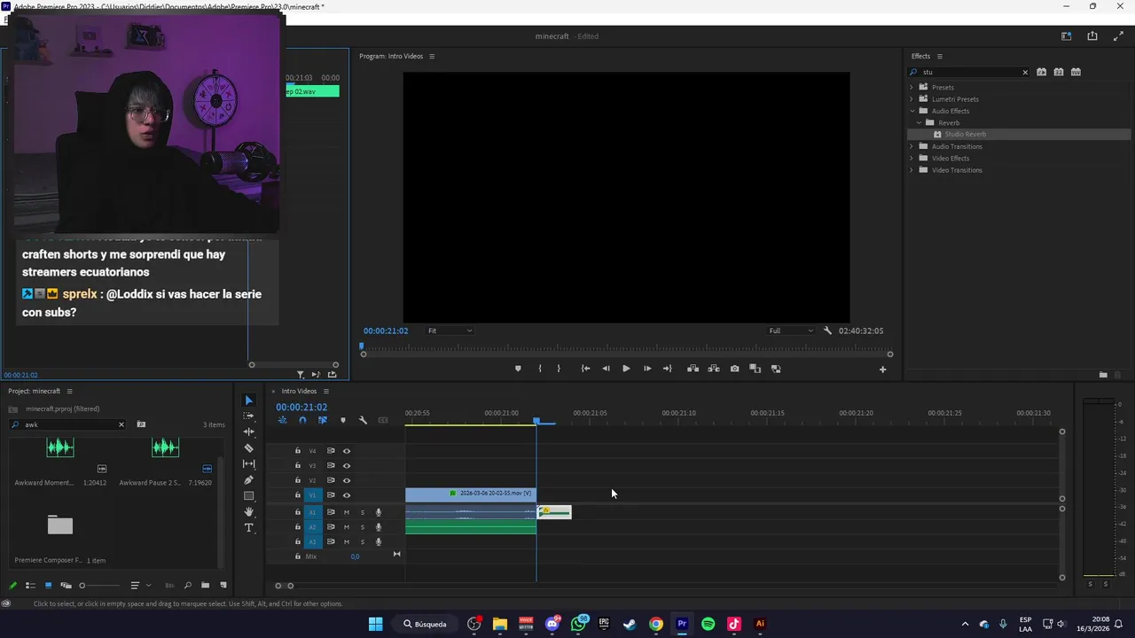Viewport: 1135px width, 638px height.
Task: Step forward one frame
Action: [646, 369]
